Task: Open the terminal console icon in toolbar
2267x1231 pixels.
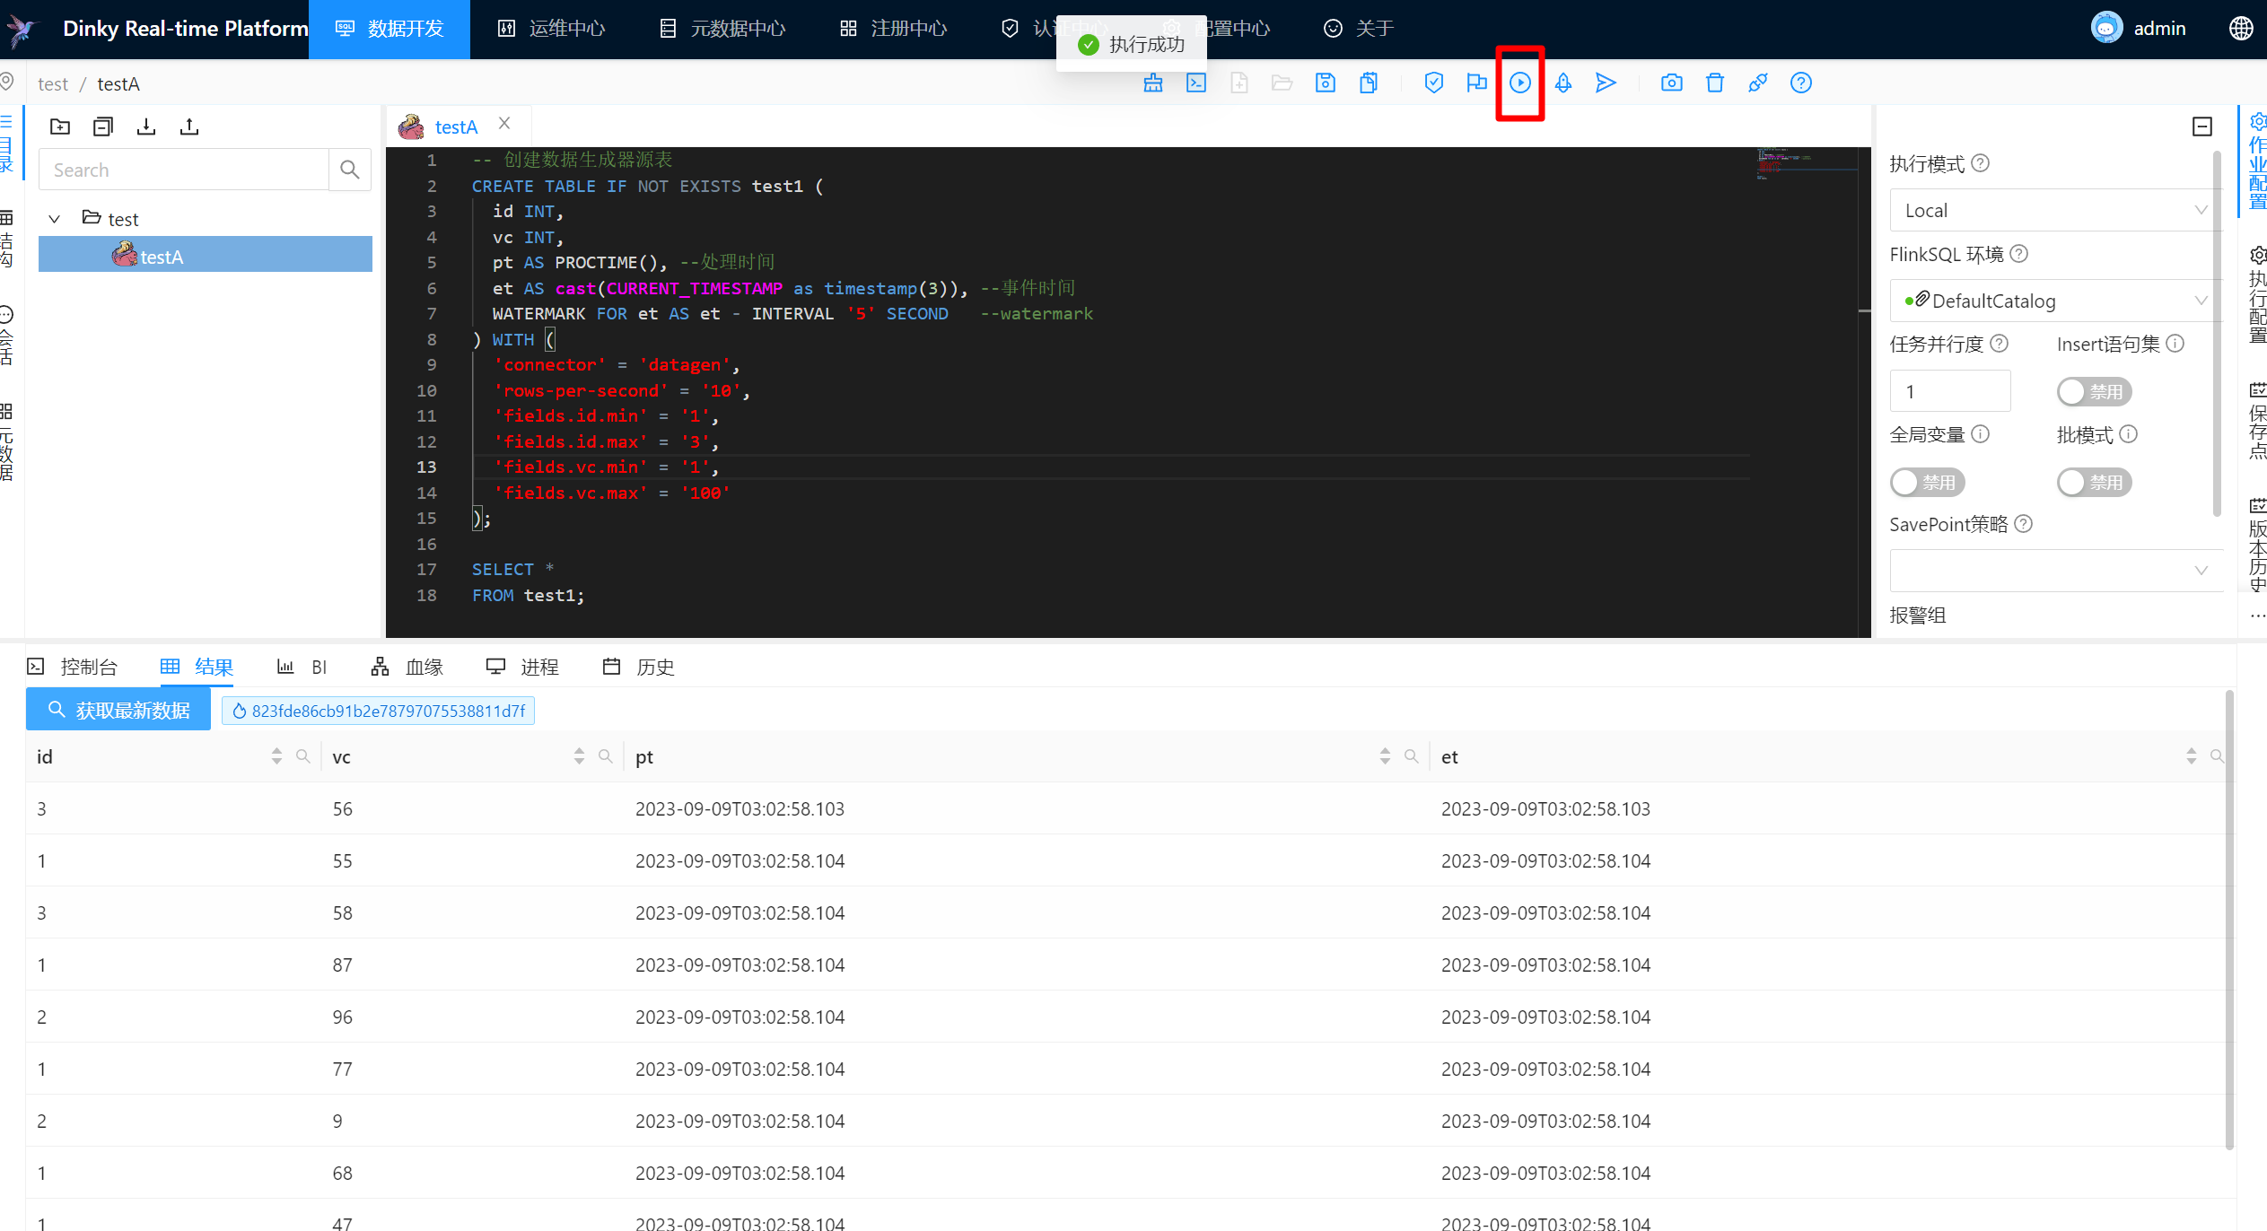Action: [x=1196, y=83]
